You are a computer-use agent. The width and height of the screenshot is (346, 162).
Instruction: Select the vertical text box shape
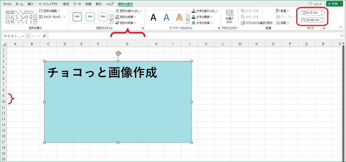tap(13, 13)
